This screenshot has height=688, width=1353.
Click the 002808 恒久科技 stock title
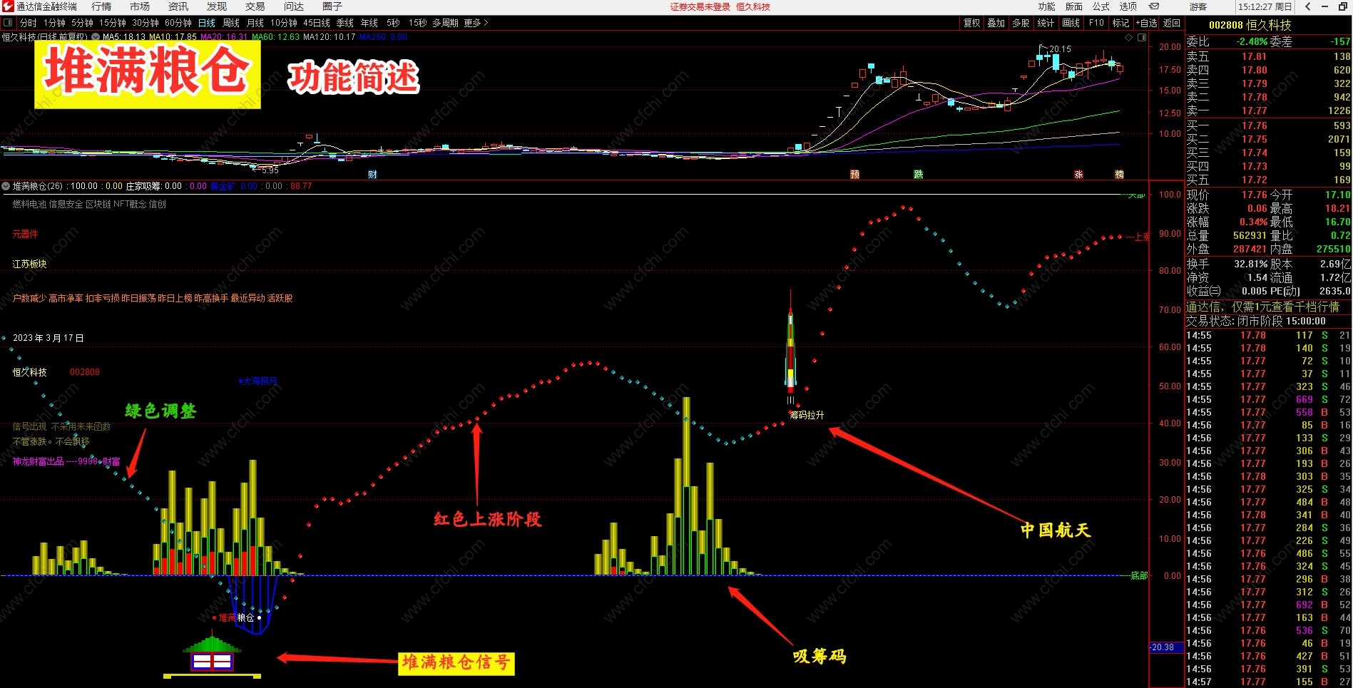click(x=1250, y=25)
